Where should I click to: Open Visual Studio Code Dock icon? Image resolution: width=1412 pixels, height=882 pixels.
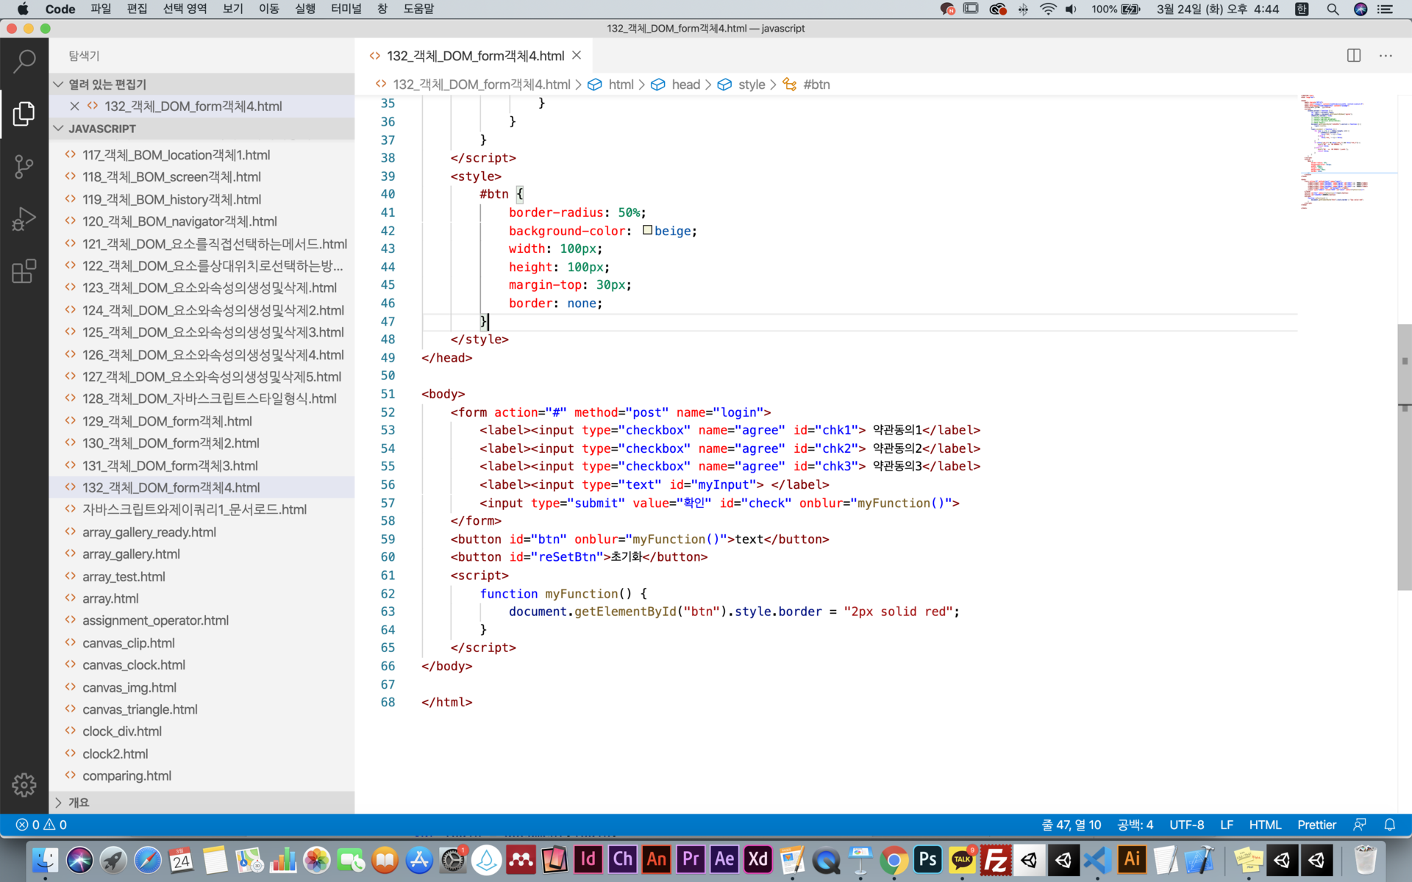pyautogui.click(x=1097, y=859)
